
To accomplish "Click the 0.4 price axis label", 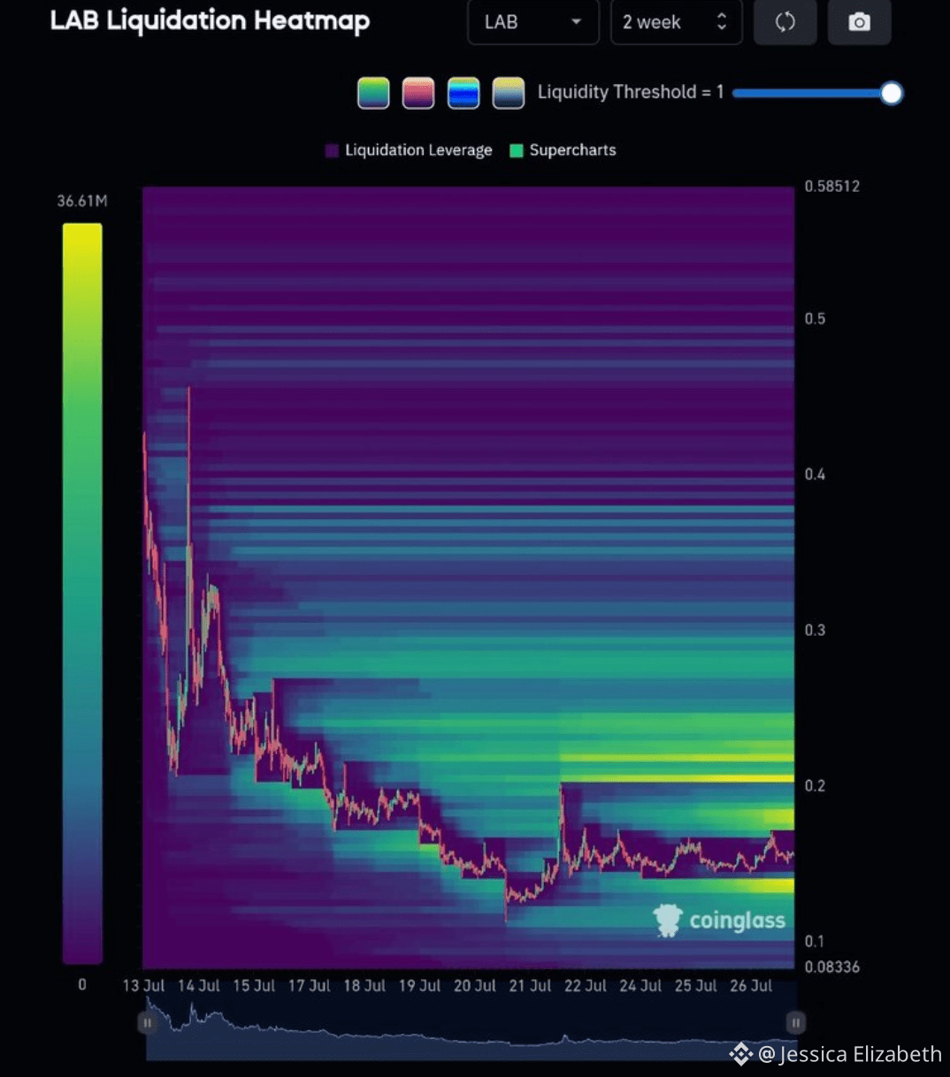I will coord(815,474).
